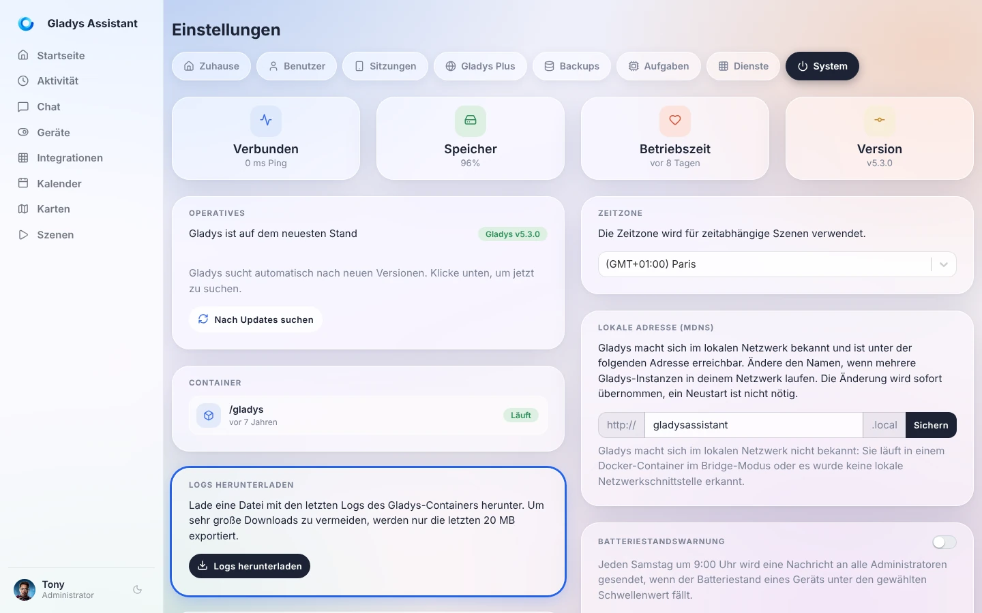
Task: Switch to the Benutzer tab
Action: 297,66
